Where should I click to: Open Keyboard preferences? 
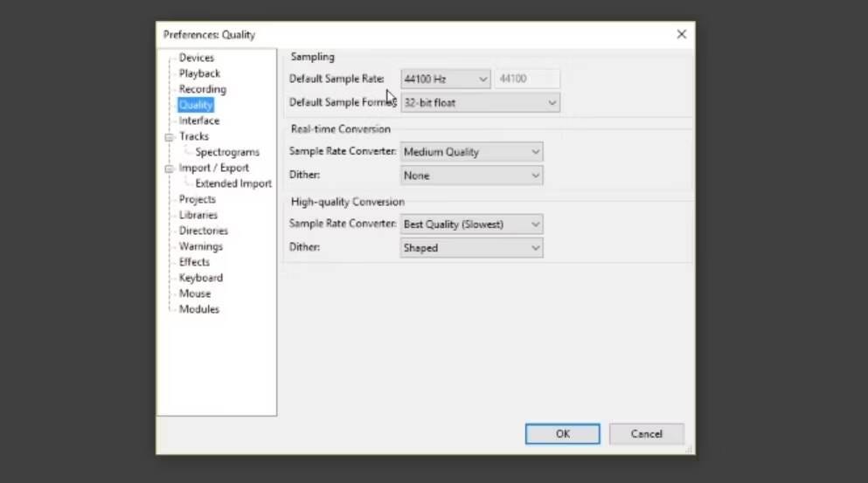(x=200, y=278)
